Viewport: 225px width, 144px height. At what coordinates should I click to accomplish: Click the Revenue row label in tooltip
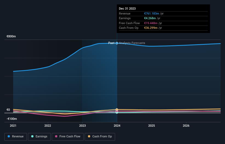click(125, 13)
